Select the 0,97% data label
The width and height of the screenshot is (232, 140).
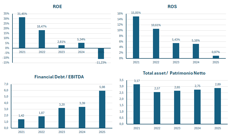point(216,52)
